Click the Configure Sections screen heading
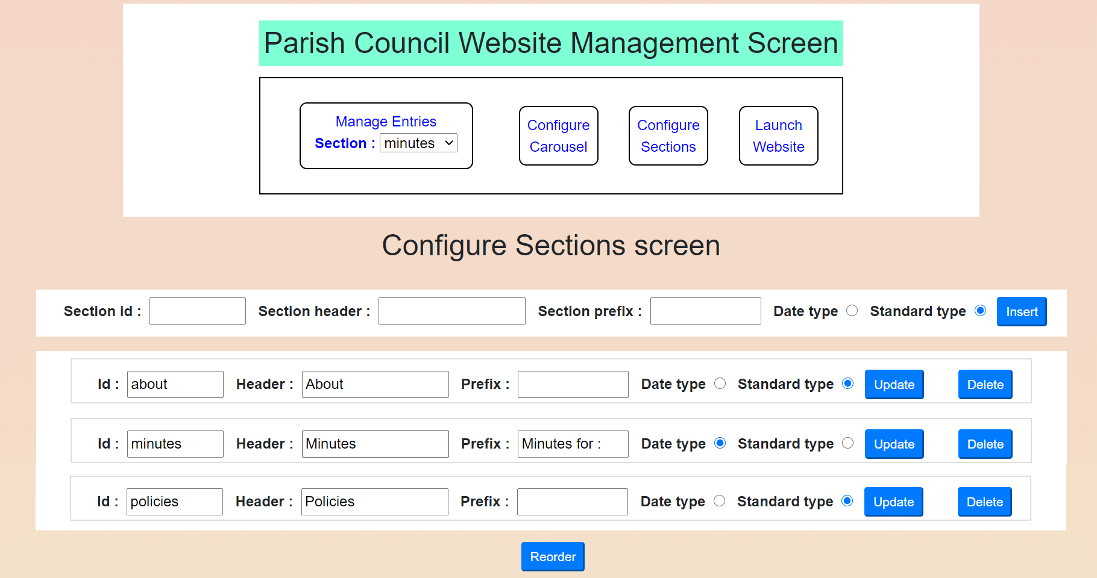Screen dimensions: 1097x578 point(551,246)
